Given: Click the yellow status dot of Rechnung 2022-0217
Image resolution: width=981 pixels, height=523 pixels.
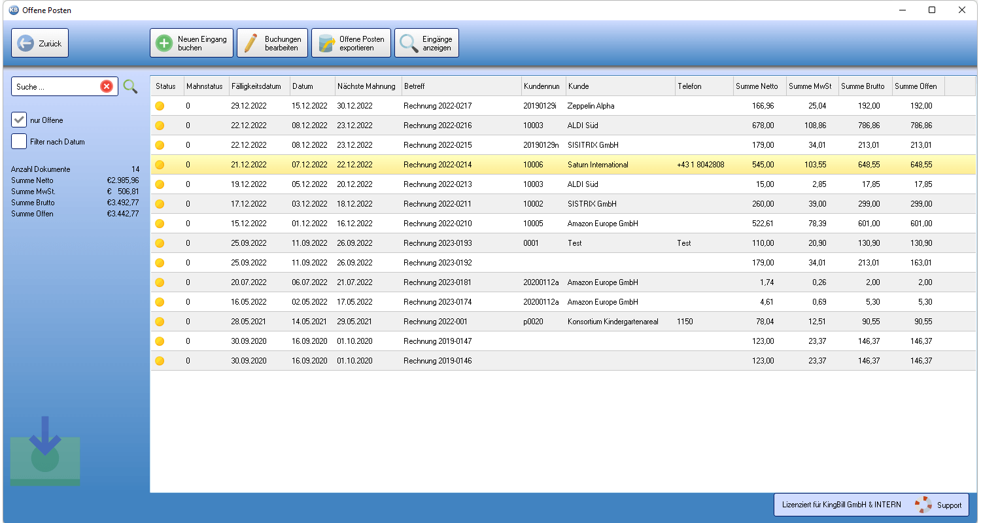Looking at the screenshot, I should (x=160, y=106).
